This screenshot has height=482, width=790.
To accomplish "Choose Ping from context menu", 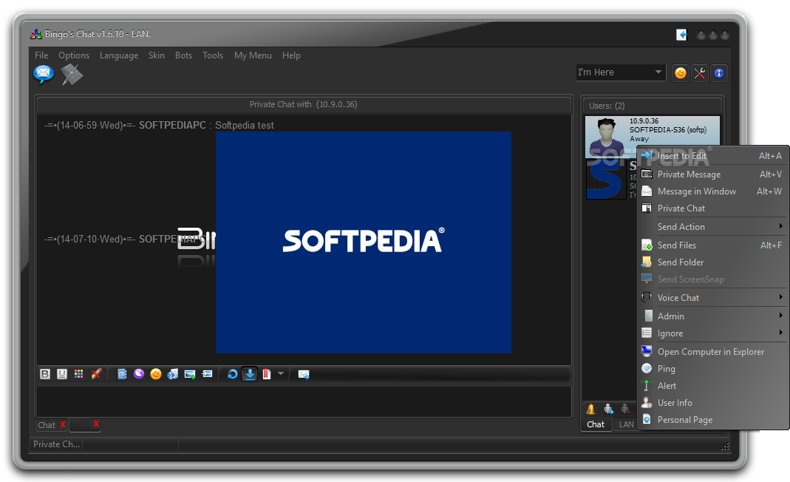I will [712, 369].
